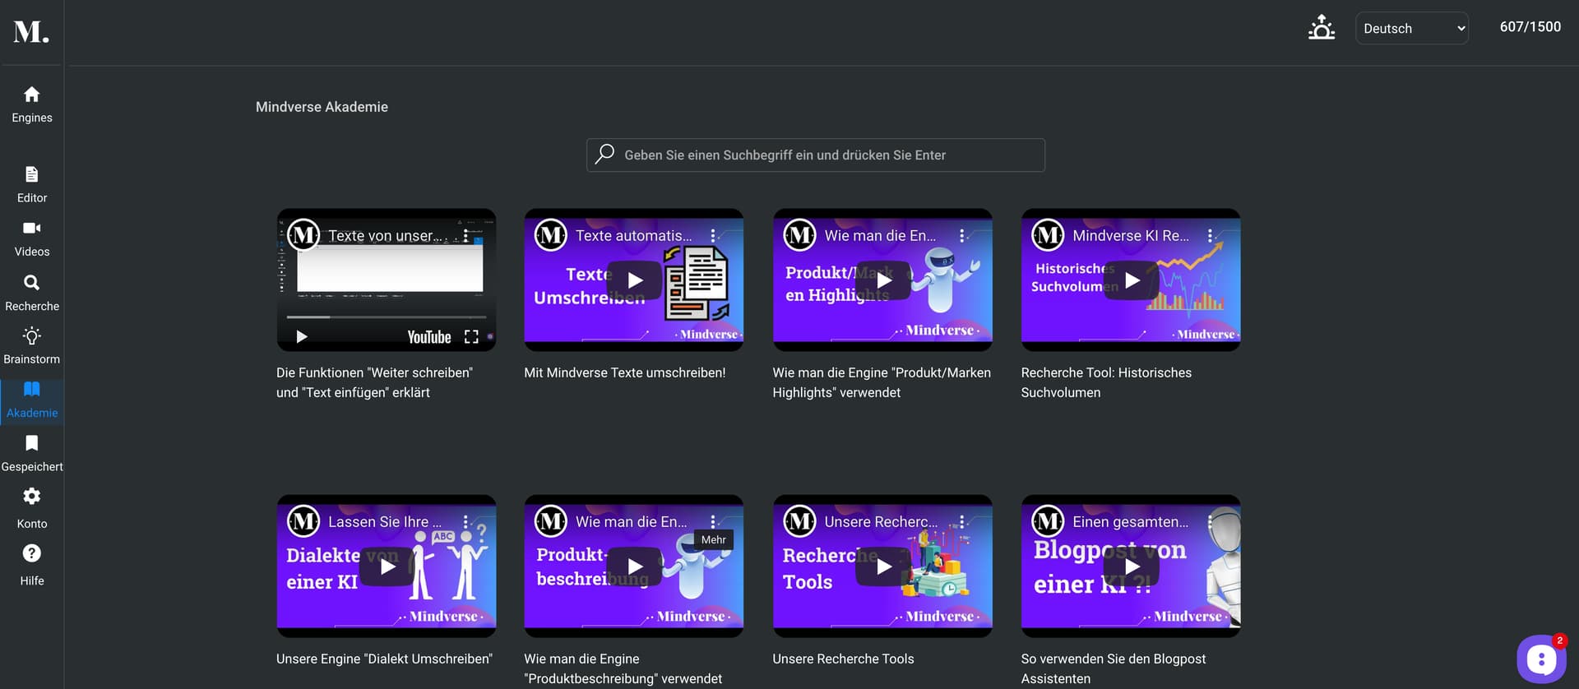Click caption "So verwenden Sie den Blogpost Assistenten"

(1114, 668)
